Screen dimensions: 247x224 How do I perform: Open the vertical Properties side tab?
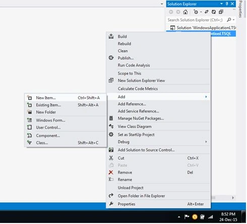tap(240, 9)
